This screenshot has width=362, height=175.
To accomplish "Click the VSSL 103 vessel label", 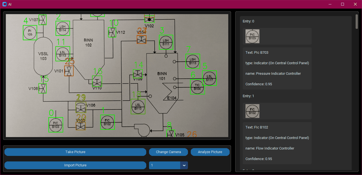I will point(43,56).
